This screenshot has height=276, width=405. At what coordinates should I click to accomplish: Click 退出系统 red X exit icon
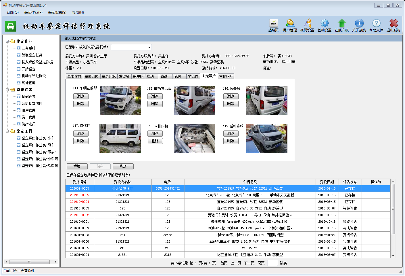point(394,23)
